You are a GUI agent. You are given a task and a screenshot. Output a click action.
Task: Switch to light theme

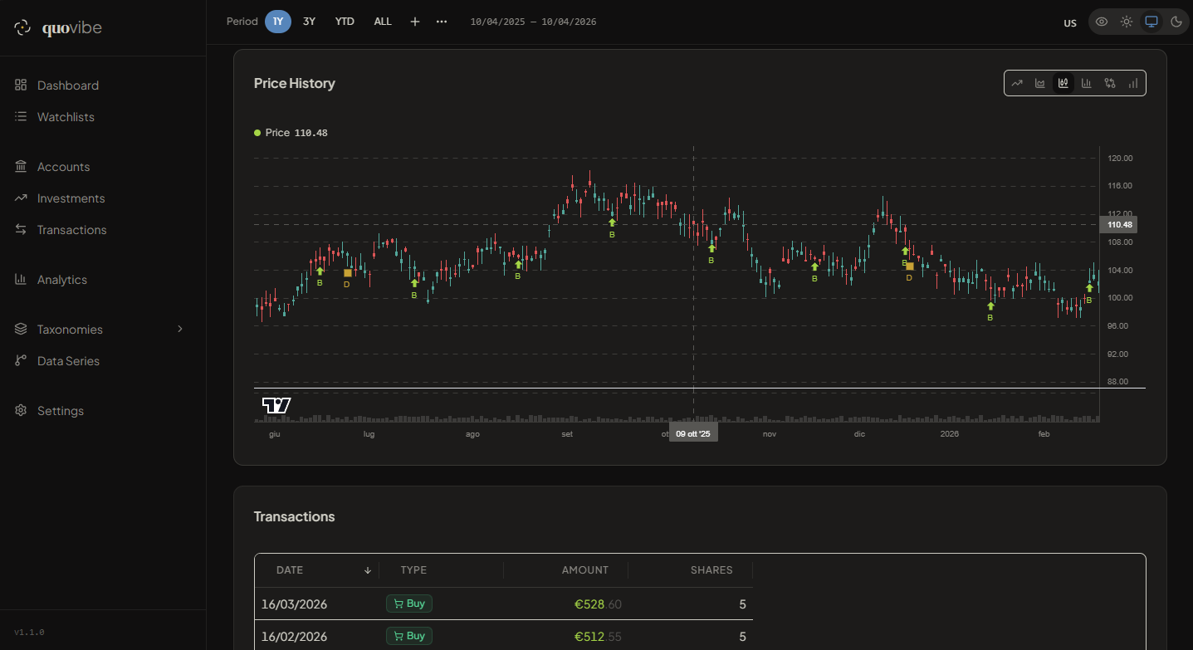point(1127,22)
